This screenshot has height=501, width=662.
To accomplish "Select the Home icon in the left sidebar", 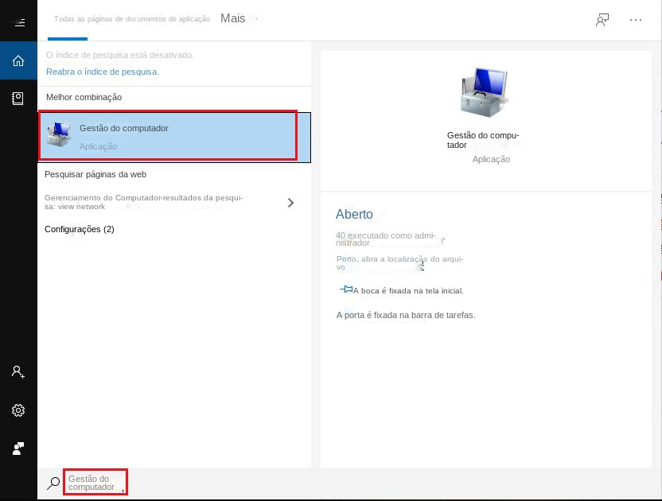I will coord(18,60).
